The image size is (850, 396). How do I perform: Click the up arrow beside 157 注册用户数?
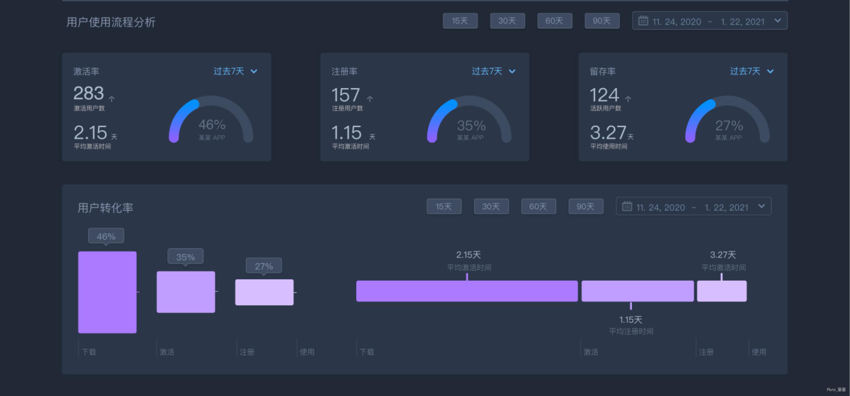coord(370,99)
